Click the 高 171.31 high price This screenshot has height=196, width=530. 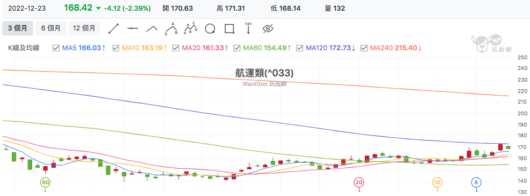(x=231, y=9)
